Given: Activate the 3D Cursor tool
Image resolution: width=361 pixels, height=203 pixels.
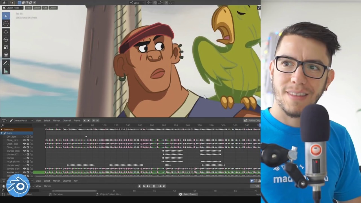Looking at the screenshot, I should (x=6, y=24).
